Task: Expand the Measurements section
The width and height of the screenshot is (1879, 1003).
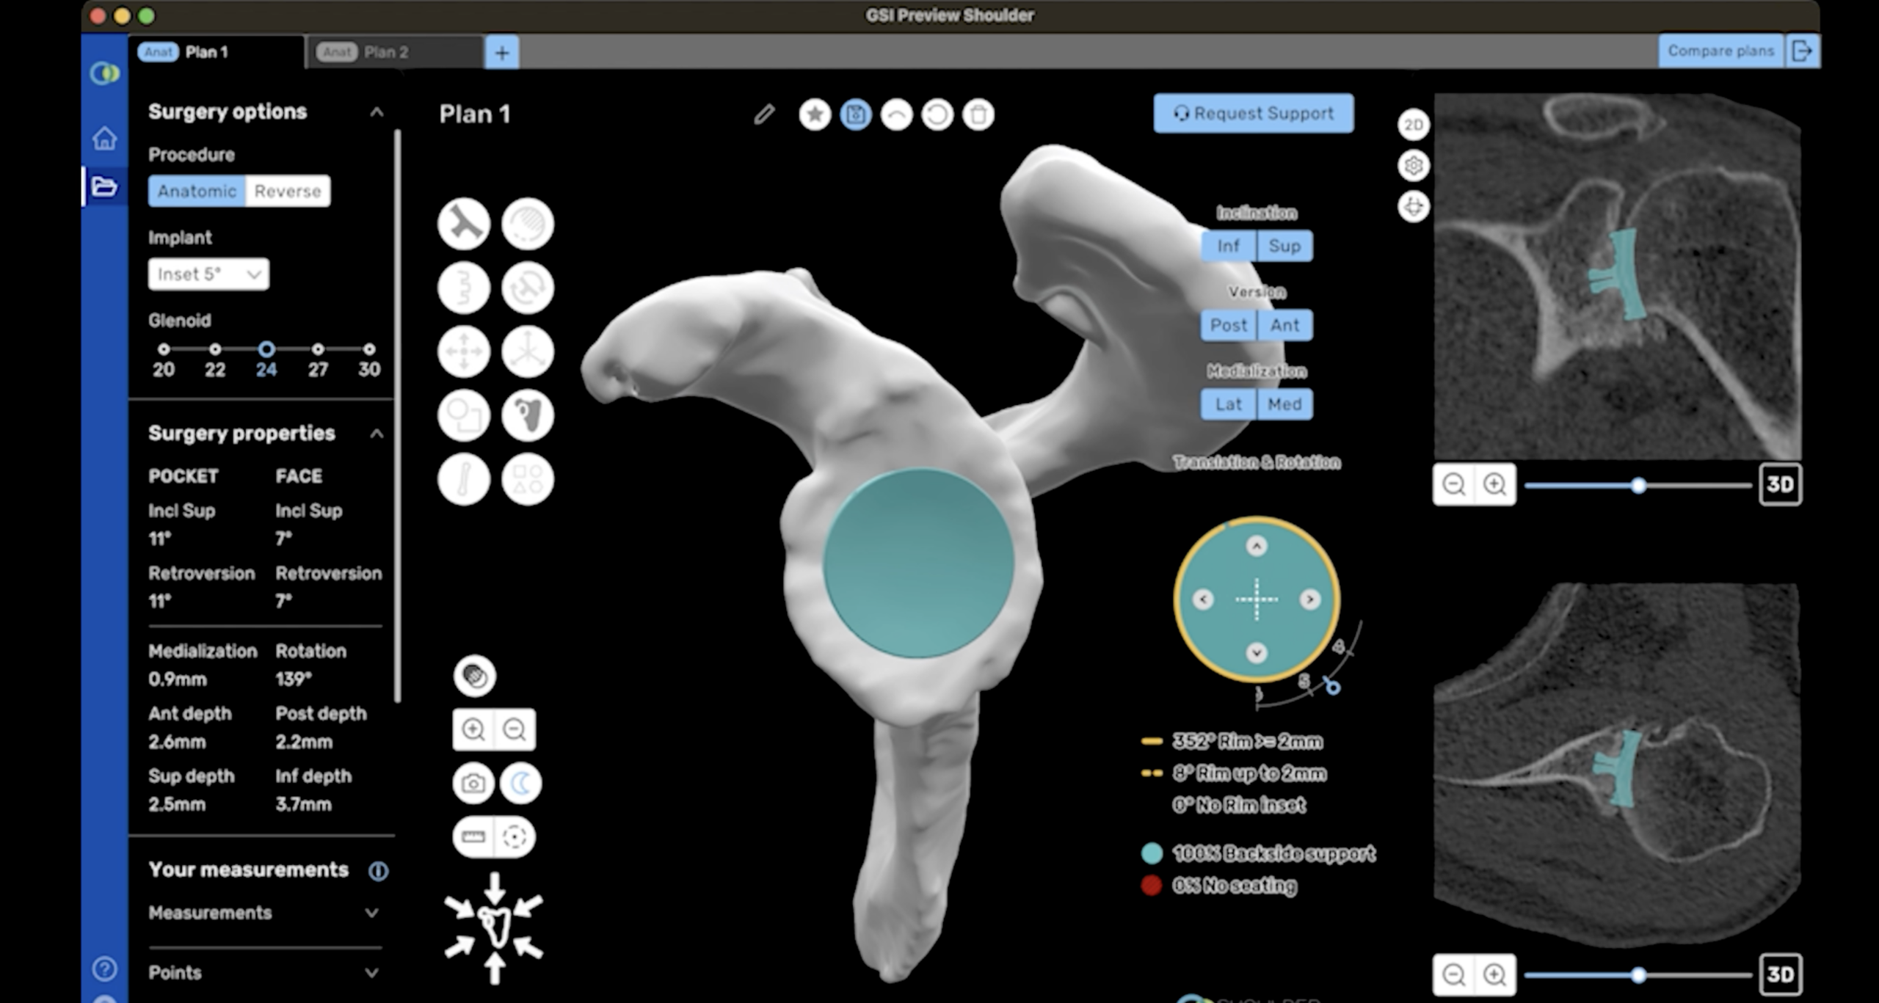Action: 371,913
